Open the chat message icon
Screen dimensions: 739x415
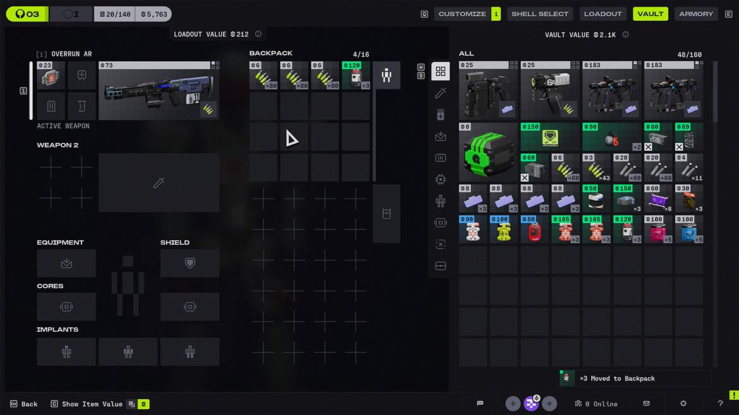click(x=480, y=404)
